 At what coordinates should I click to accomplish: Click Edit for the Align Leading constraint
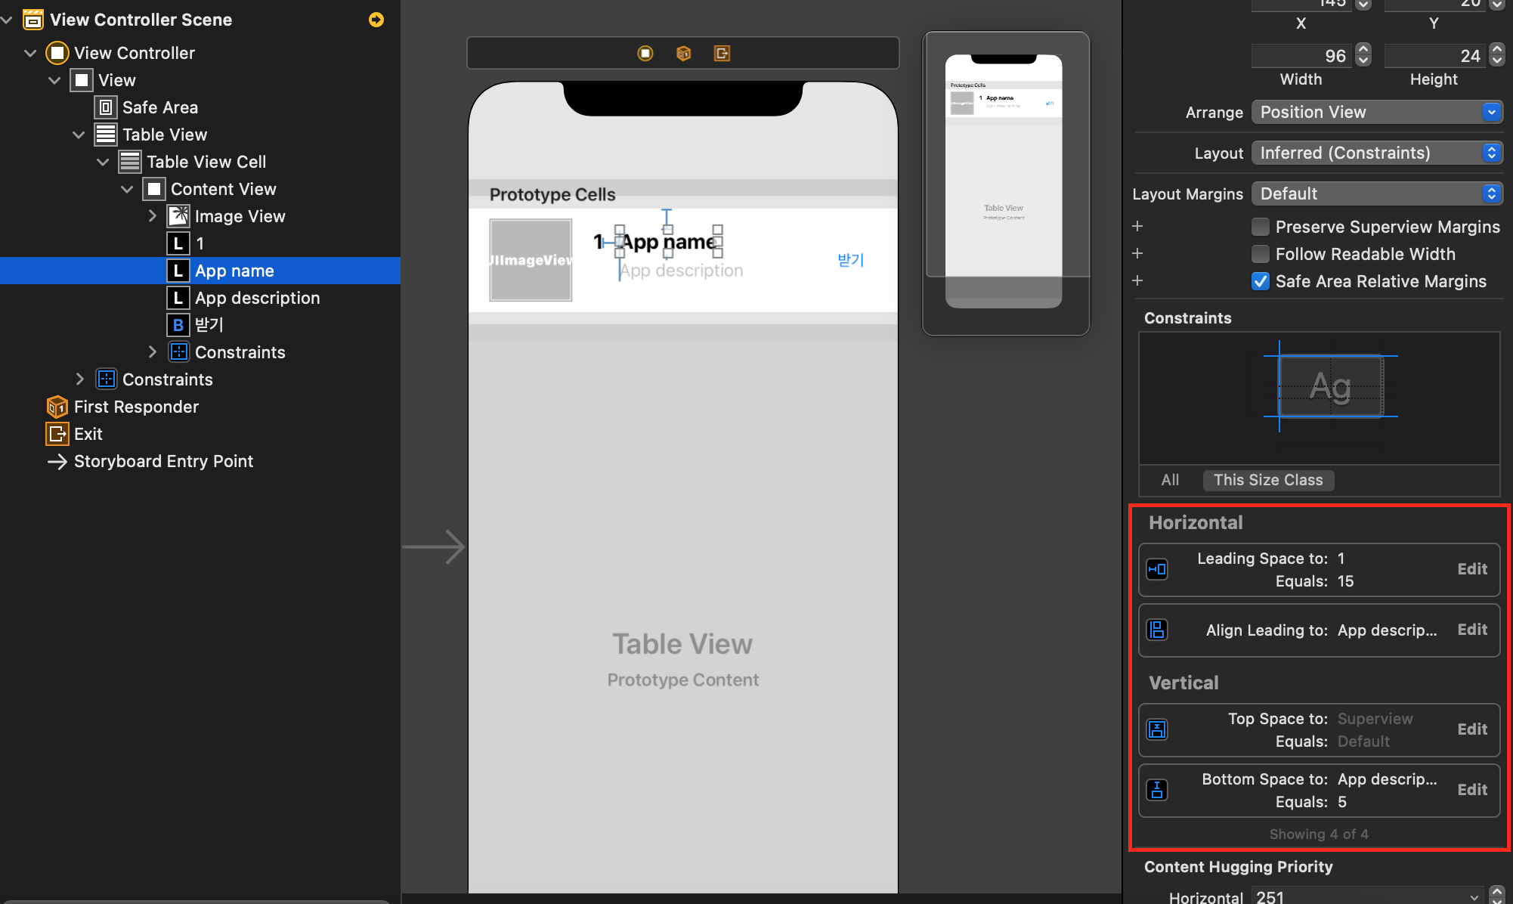(x=1471, y=630)
